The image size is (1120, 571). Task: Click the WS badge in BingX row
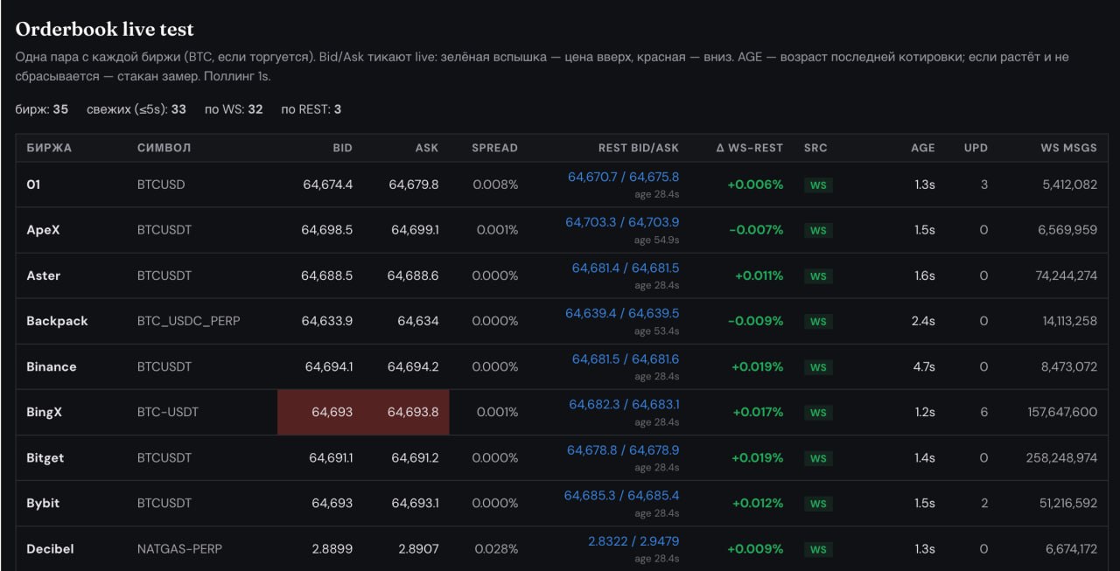818,413
